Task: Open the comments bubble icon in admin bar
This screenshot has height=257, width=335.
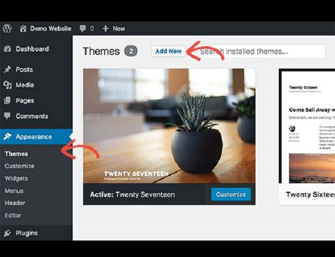Action: pyautogui.click(x=82, y=28)
